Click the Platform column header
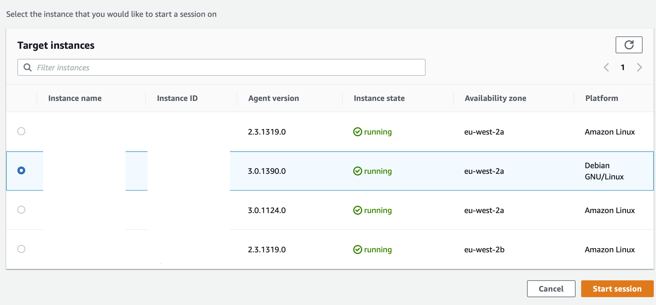Viewport: 656px width, 305px height. click(602, 98)
